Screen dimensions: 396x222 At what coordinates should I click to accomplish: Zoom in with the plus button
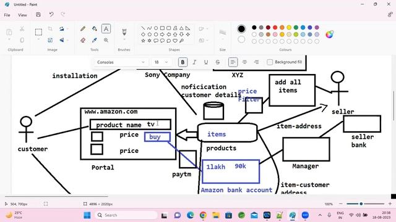coord(390,203)
